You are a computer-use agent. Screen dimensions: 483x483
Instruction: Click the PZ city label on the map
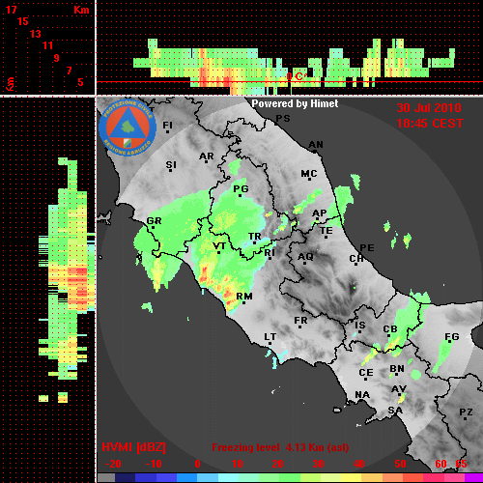tap(466, 412)
